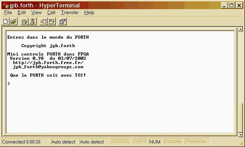Click the first 'Auto detect' status pane

click(65, 142)
